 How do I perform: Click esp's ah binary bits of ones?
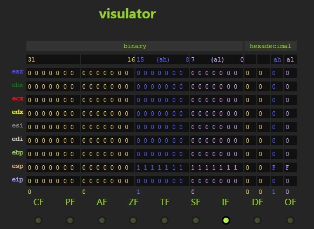(162, 167)
